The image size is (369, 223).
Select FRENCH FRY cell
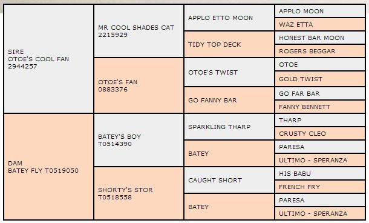[x=320, y=187]
